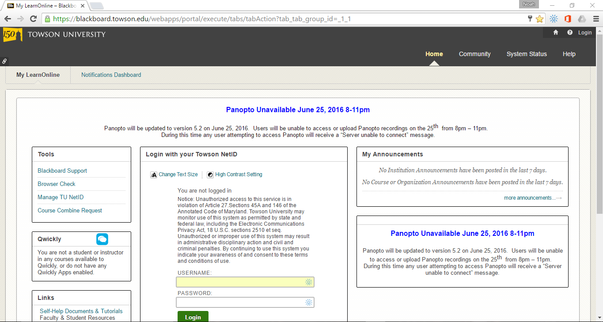603x322 pixels.
Task: Click Panopto Unavailable heading in right panel
Action: pyautogui.click(x=463, y=233)
